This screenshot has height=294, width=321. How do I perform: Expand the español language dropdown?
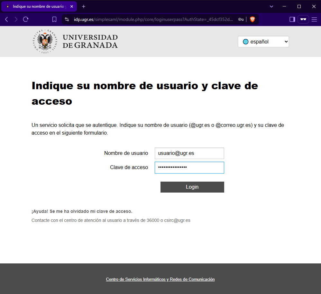coord(263,42)
